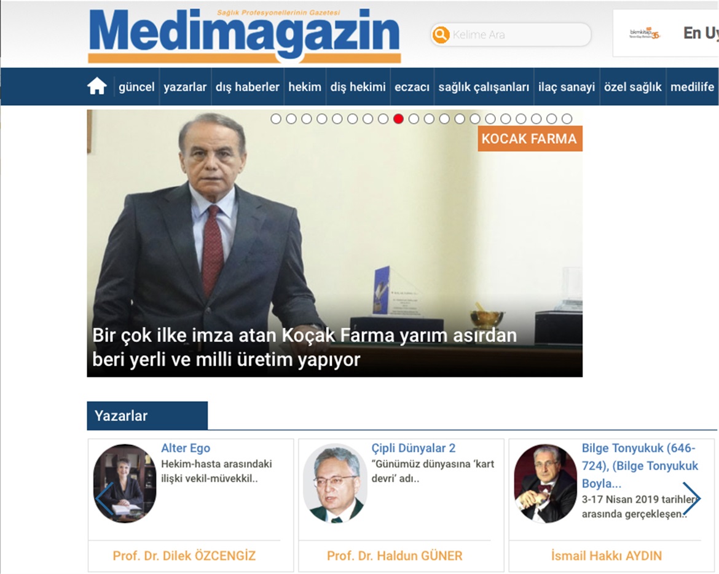Click the bkmkitap logo banner
Screen dimensions: 719x574
coord(644,33)
